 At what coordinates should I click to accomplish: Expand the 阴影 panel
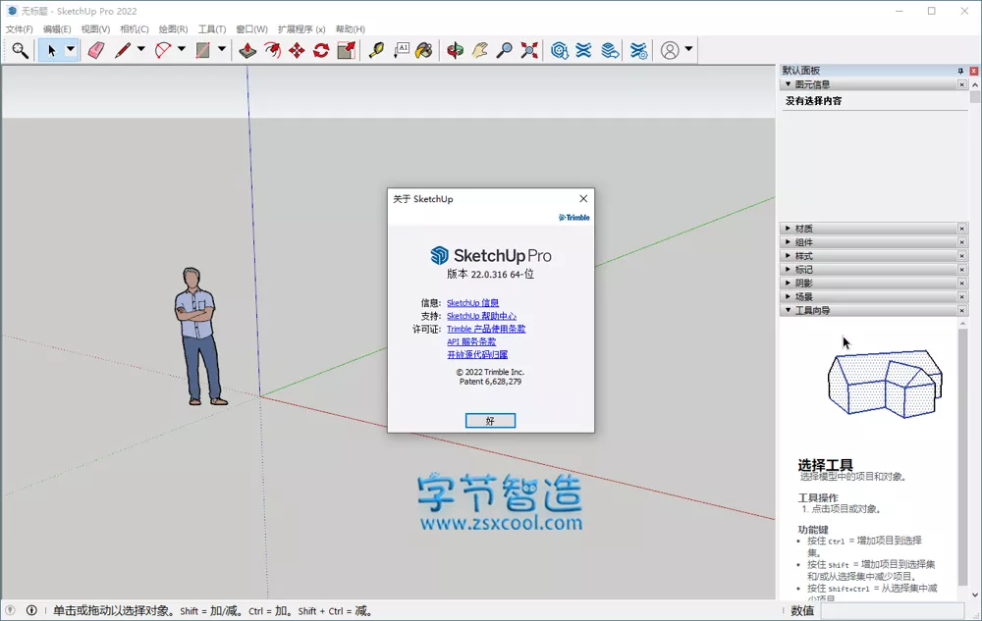coord(788,283)
